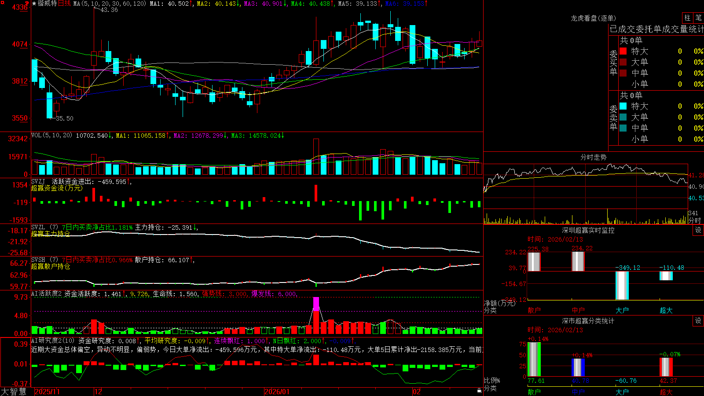Click the 委卖单 section label

click(x=613, y=117)
